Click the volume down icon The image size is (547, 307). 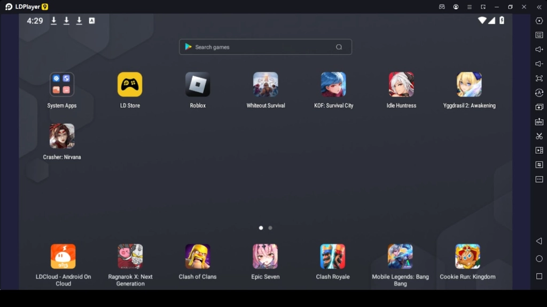(539, 64)
